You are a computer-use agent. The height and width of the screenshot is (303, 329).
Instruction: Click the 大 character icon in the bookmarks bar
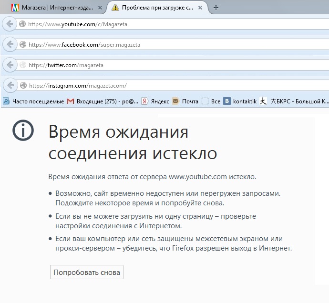[x=263, y=101]
